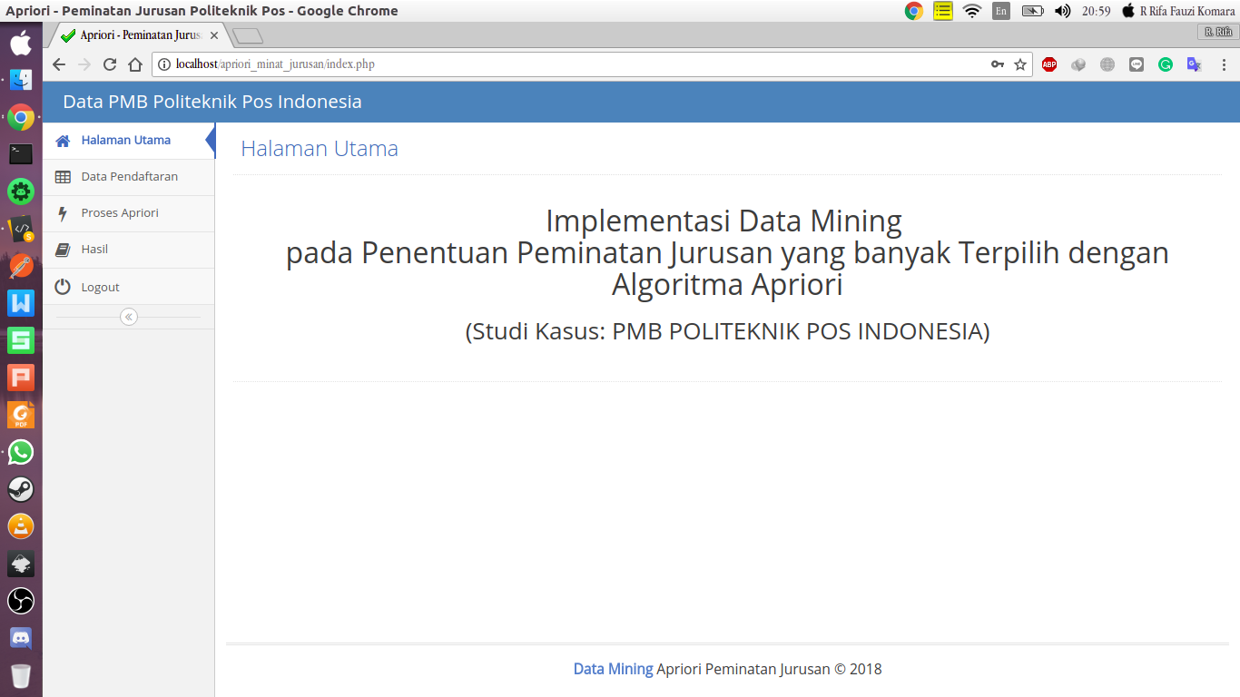Click the Studi Kasus PMB POLITEKNIK subtitle
The width and height of the screenshot is (1240, 697).
727,331
